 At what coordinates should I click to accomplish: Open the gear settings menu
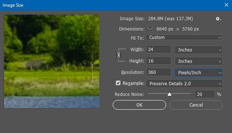tap(218, 19)
